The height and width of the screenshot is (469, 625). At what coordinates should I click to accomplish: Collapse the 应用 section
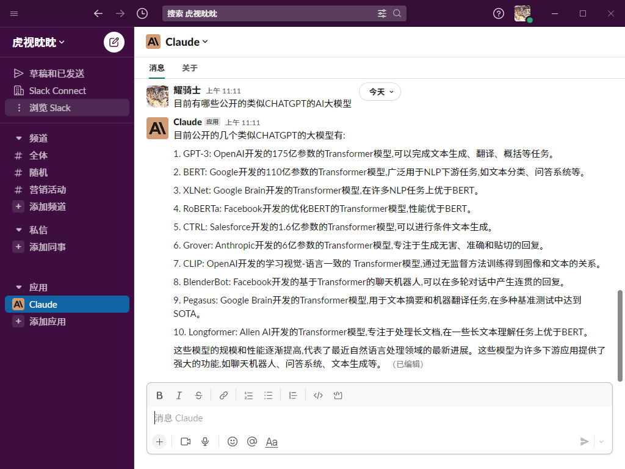pos(19,288)
